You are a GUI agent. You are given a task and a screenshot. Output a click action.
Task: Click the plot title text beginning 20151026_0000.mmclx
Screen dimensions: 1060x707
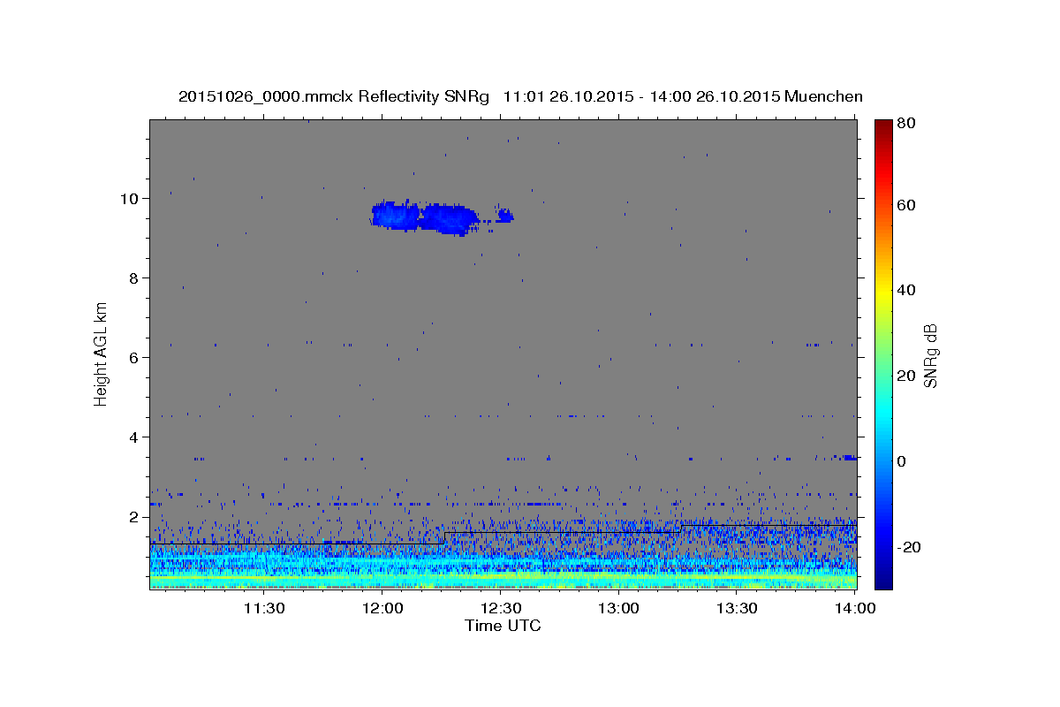(520, 96)
